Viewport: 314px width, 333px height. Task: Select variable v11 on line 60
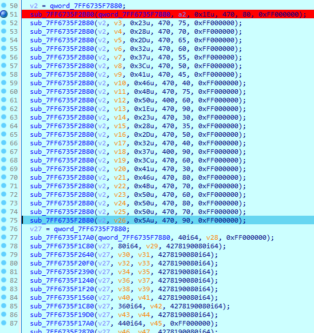(120, 92)
